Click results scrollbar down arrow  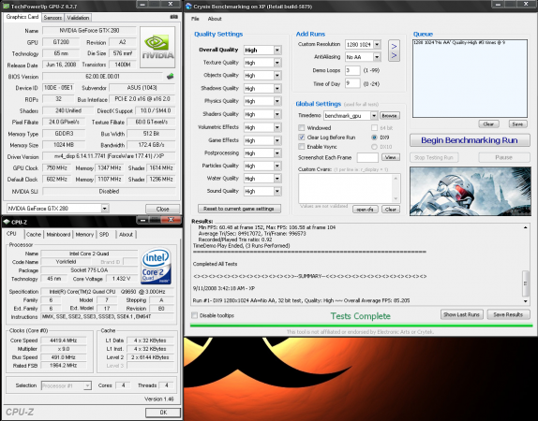coord(525,301)
